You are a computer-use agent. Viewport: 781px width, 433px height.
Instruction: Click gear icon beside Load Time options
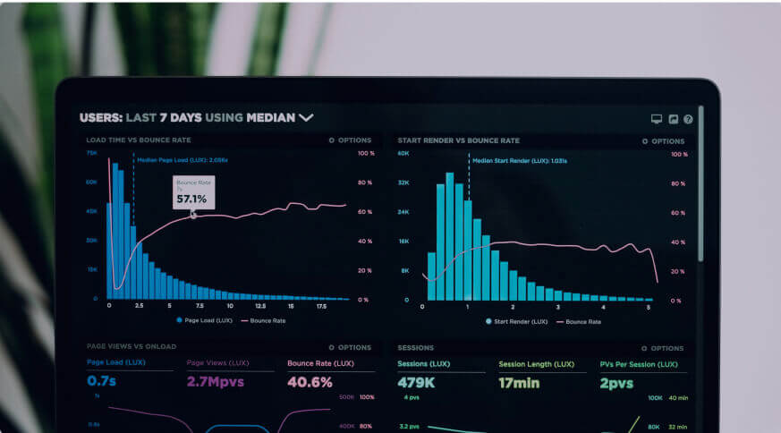point(332,140)
